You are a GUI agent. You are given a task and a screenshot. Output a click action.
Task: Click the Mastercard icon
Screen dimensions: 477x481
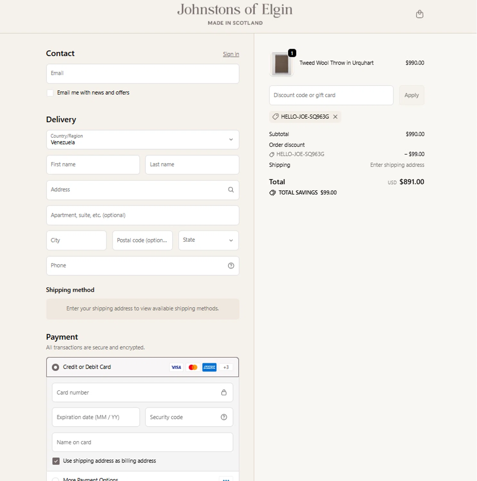pyautogui.click(x=193, y=367)
